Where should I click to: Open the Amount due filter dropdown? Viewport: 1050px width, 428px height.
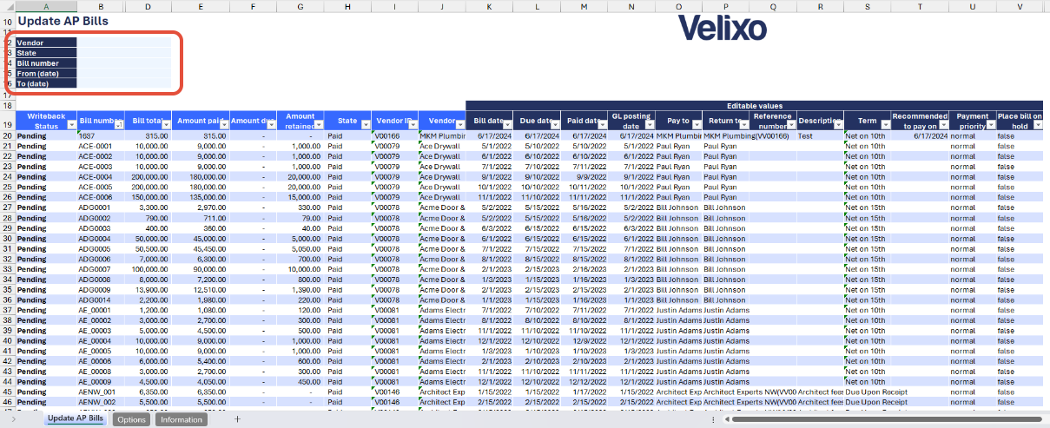(273, 126)
